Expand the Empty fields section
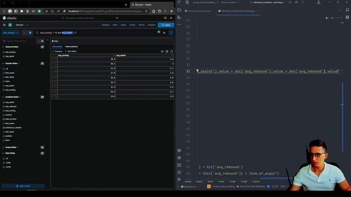The image size is (351, 197). point(3,147)
